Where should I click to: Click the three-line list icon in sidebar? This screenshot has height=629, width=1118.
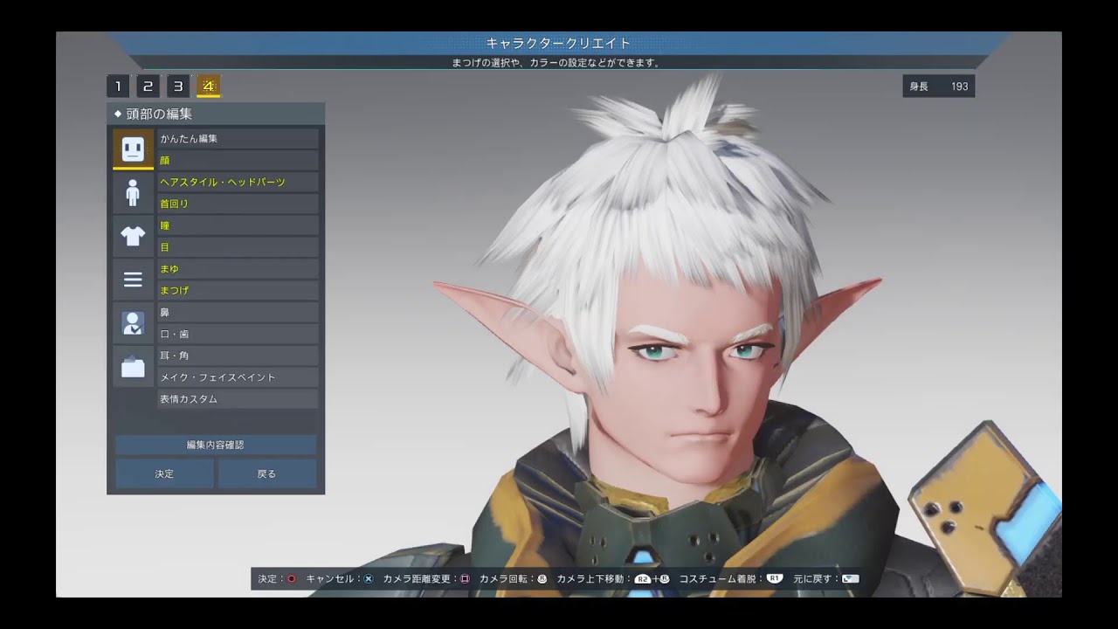click(133, 280)
